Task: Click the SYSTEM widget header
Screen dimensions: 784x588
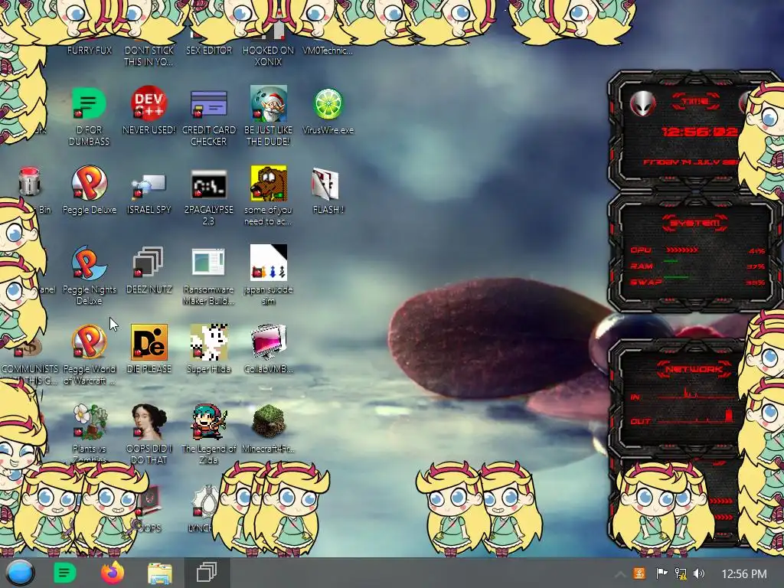Action: (695, 223)
